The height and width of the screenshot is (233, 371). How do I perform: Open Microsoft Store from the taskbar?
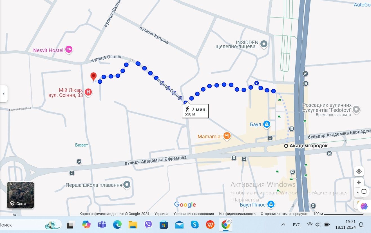[x=164, y=225]
